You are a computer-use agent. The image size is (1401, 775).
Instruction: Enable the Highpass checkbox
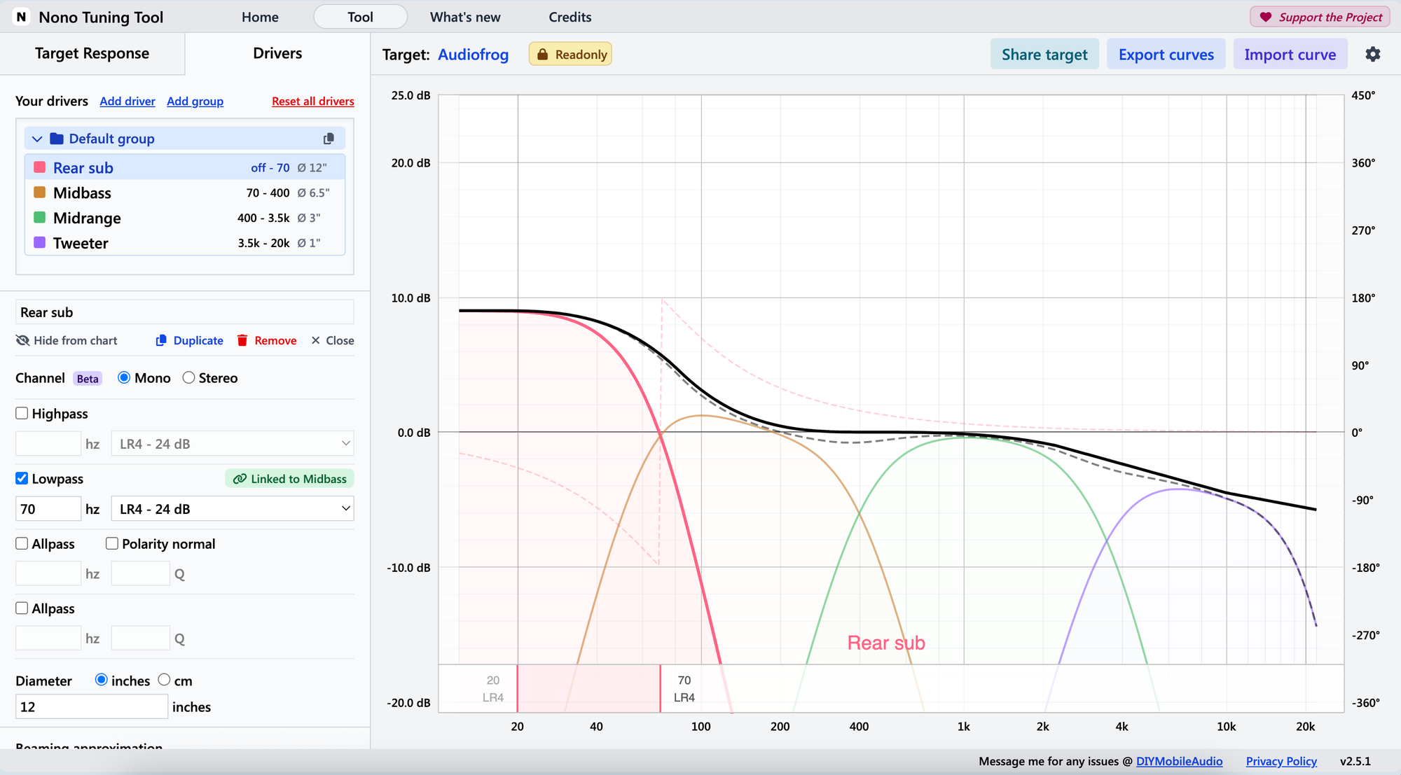pyautogui.click(x=22, y=413)
